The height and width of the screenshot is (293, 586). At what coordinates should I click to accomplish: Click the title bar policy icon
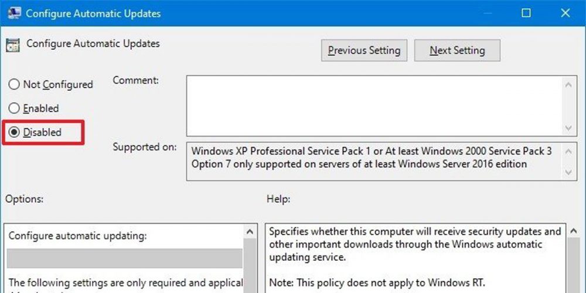[x=11, y=13]
